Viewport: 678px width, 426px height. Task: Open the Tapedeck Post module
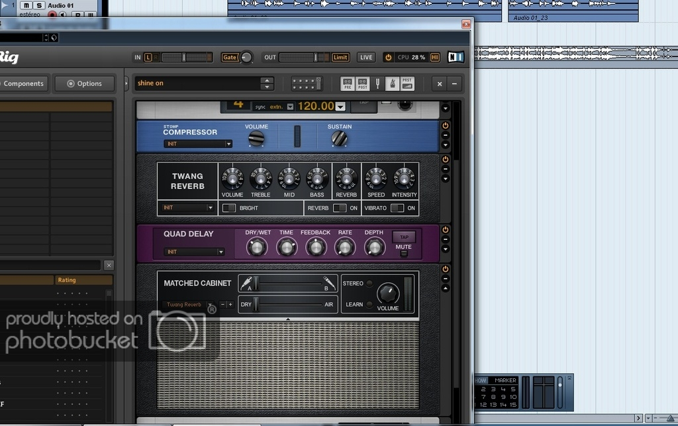(363, 83)
